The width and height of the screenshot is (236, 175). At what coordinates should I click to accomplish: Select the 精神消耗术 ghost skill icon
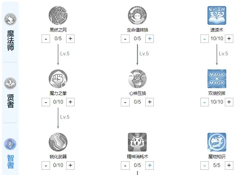(x=137, y=142)
